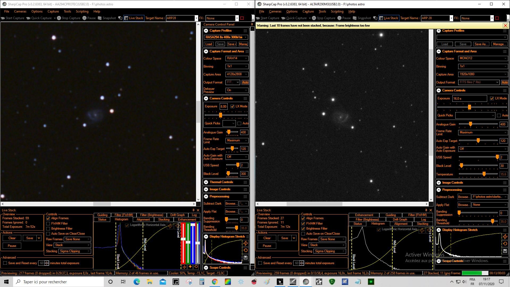Click Clear button in left Live Stack

[12, 238]
